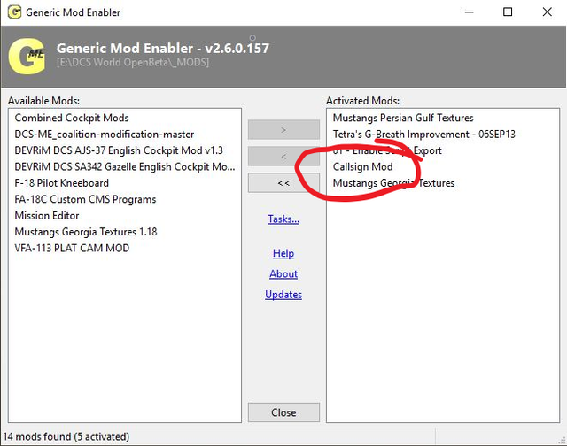The width and height of the screenshot is (567, 446).
Task: Minimize the Generic Mod Enabler window
Action: pyautogui.click(x=470, y=12)
